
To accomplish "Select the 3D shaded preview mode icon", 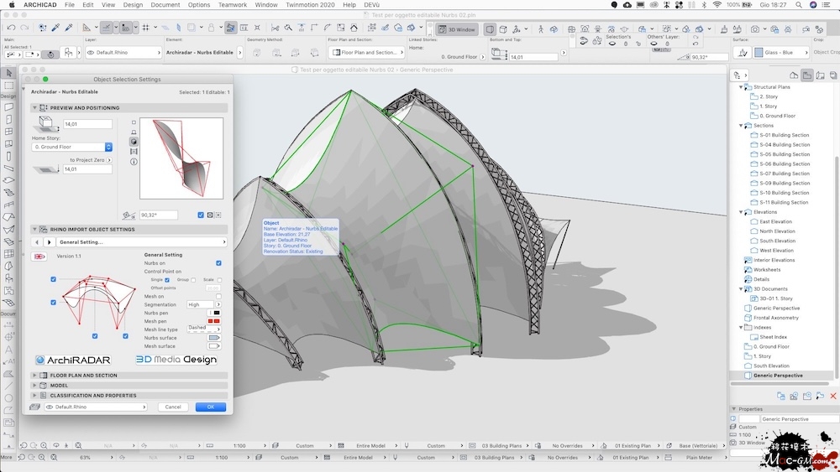I will pos(134,142).
